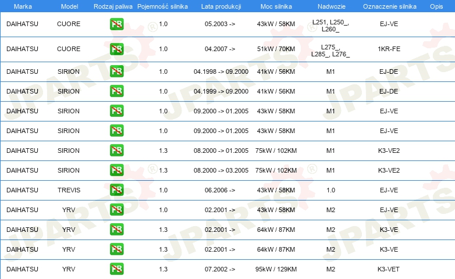Viewport: 455px width, 279px height.
Task: Select K3-VE2 code in 08.2000 -> 03.2005 row
Action: (x=389, y=170)
